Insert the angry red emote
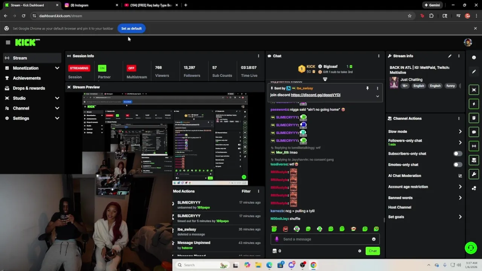Screen dimensions: 482x271 coord(285,229)
